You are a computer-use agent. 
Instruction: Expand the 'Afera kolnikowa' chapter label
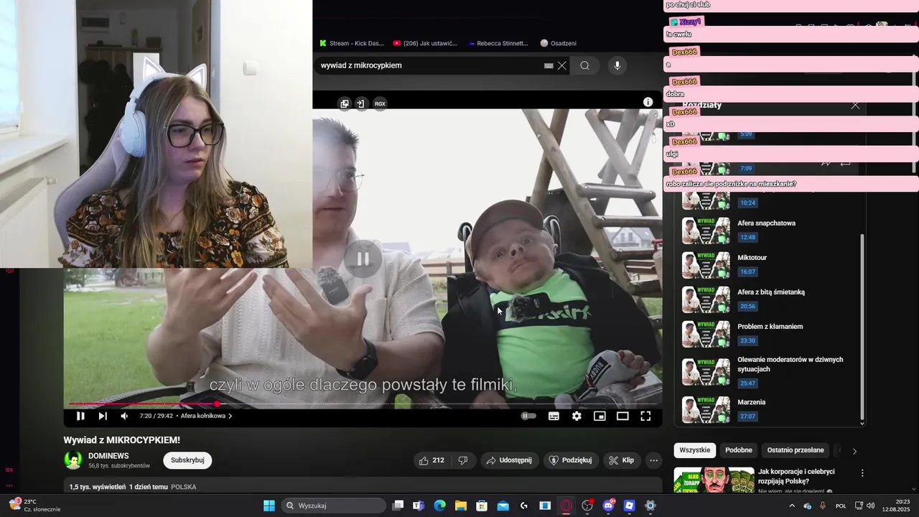tap(206, 416)
